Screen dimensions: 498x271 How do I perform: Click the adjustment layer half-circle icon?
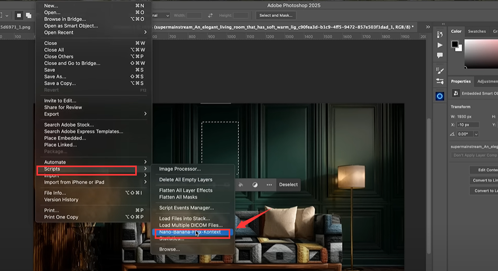(x=255, y=185)
